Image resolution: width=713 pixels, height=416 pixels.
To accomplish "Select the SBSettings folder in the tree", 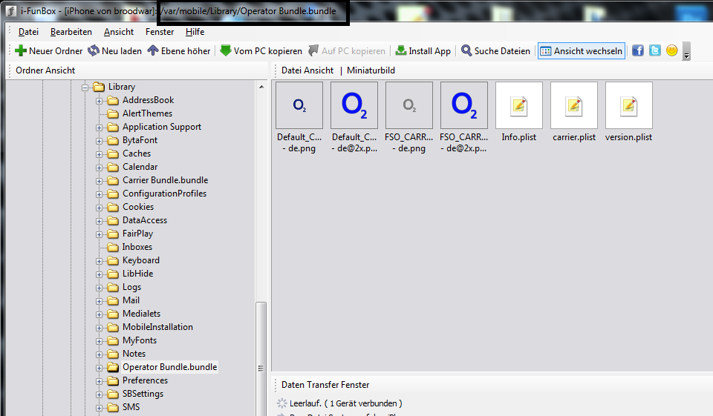I will point(143,394).
